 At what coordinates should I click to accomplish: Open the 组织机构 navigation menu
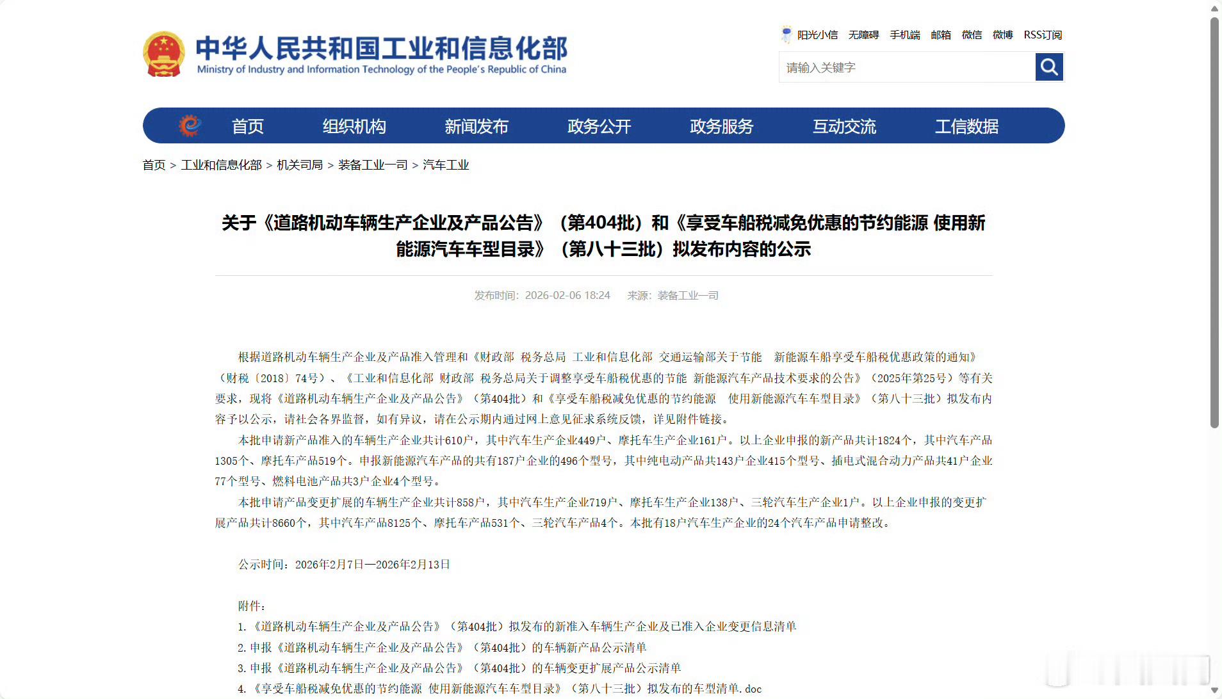click(x=354, y=126)
